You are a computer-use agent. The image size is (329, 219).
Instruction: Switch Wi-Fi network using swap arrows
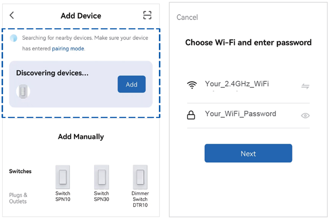[x=305, y=86]
